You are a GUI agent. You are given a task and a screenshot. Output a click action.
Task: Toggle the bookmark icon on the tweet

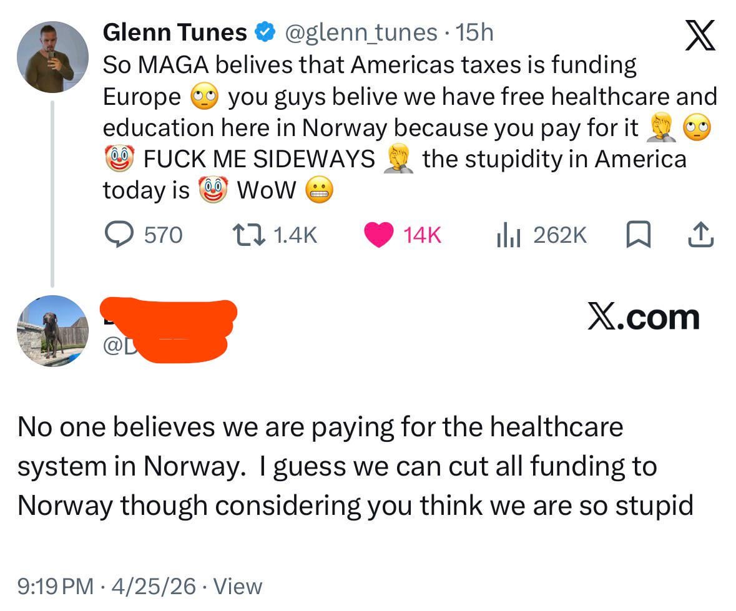point(637,235)
